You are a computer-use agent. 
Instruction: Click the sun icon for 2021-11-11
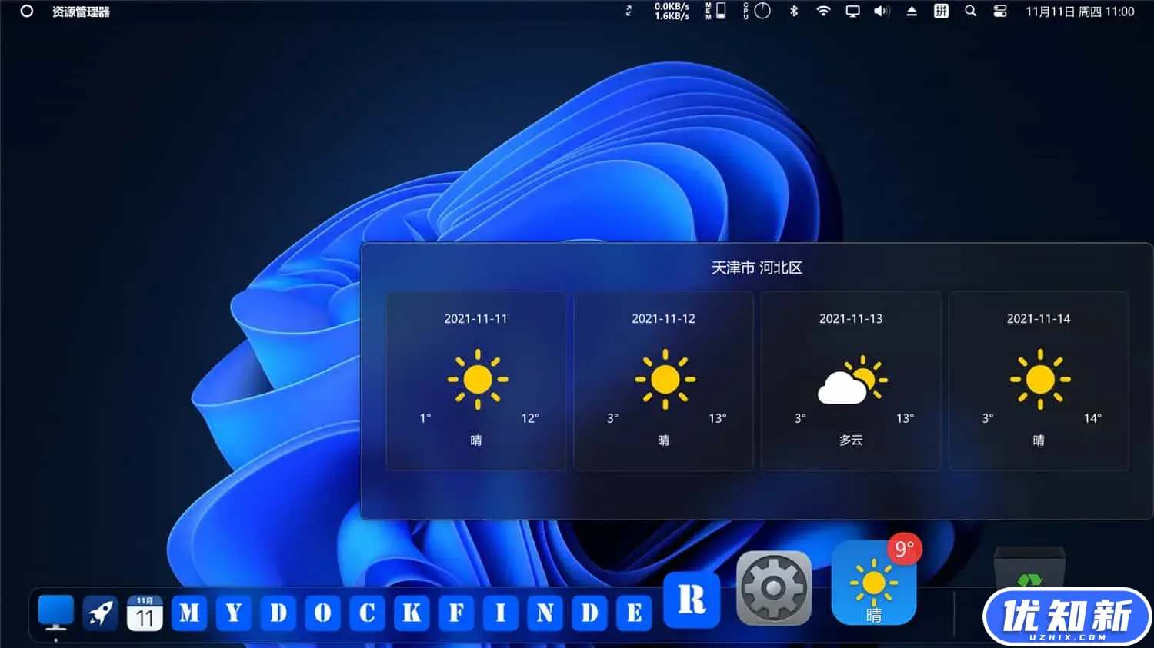tap(478, 379)
